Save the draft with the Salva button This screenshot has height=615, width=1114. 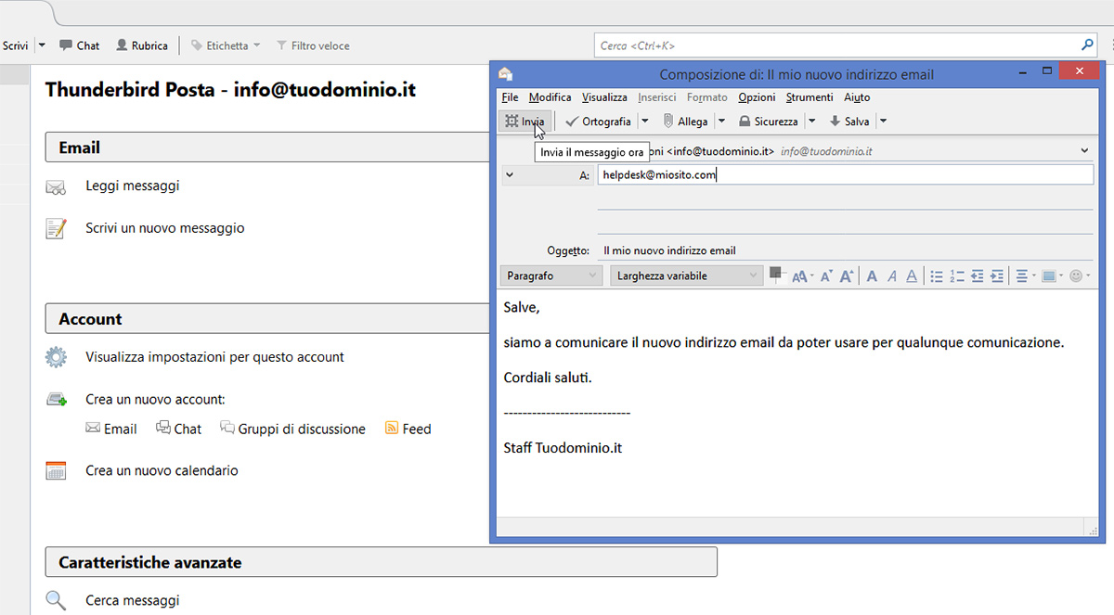click(x=849, y=122)
